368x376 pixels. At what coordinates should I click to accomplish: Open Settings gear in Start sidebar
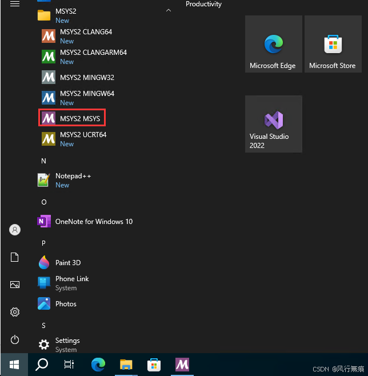(15, 312)
